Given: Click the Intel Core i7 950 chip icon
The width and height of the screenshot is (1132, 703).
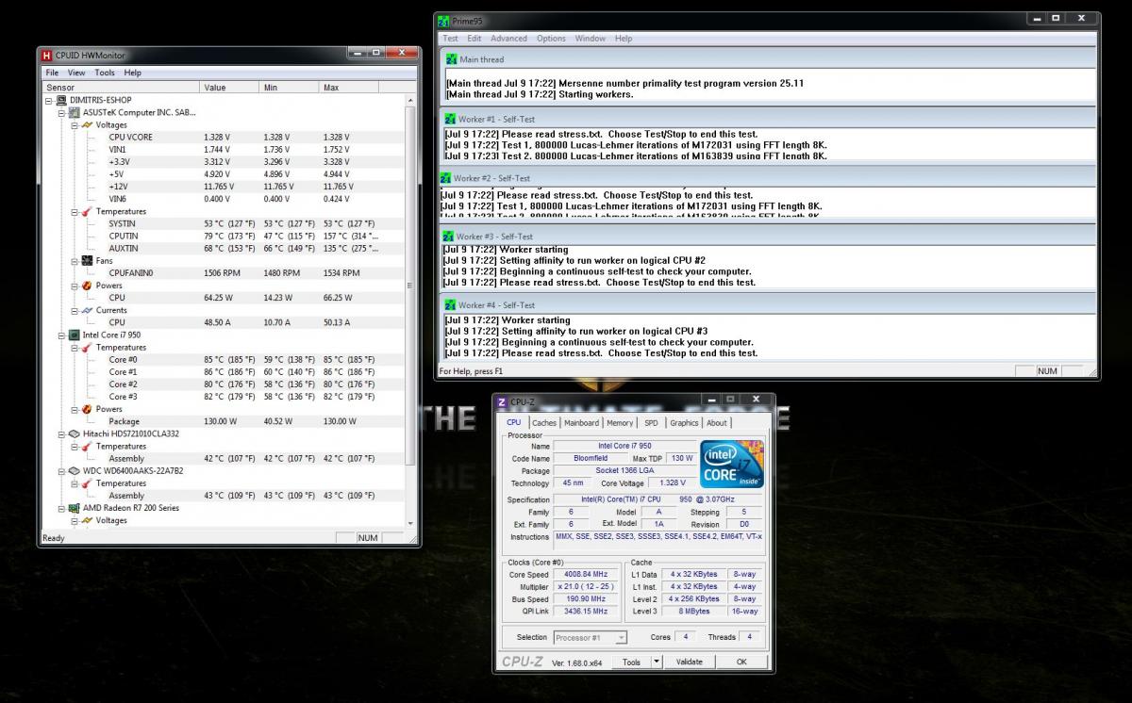Looking at the screenshot, I should 75,335.
